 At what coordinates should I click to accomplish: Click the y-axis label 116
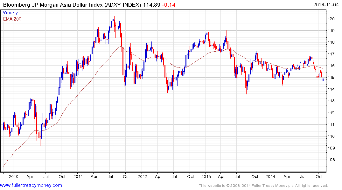[331, 66]
